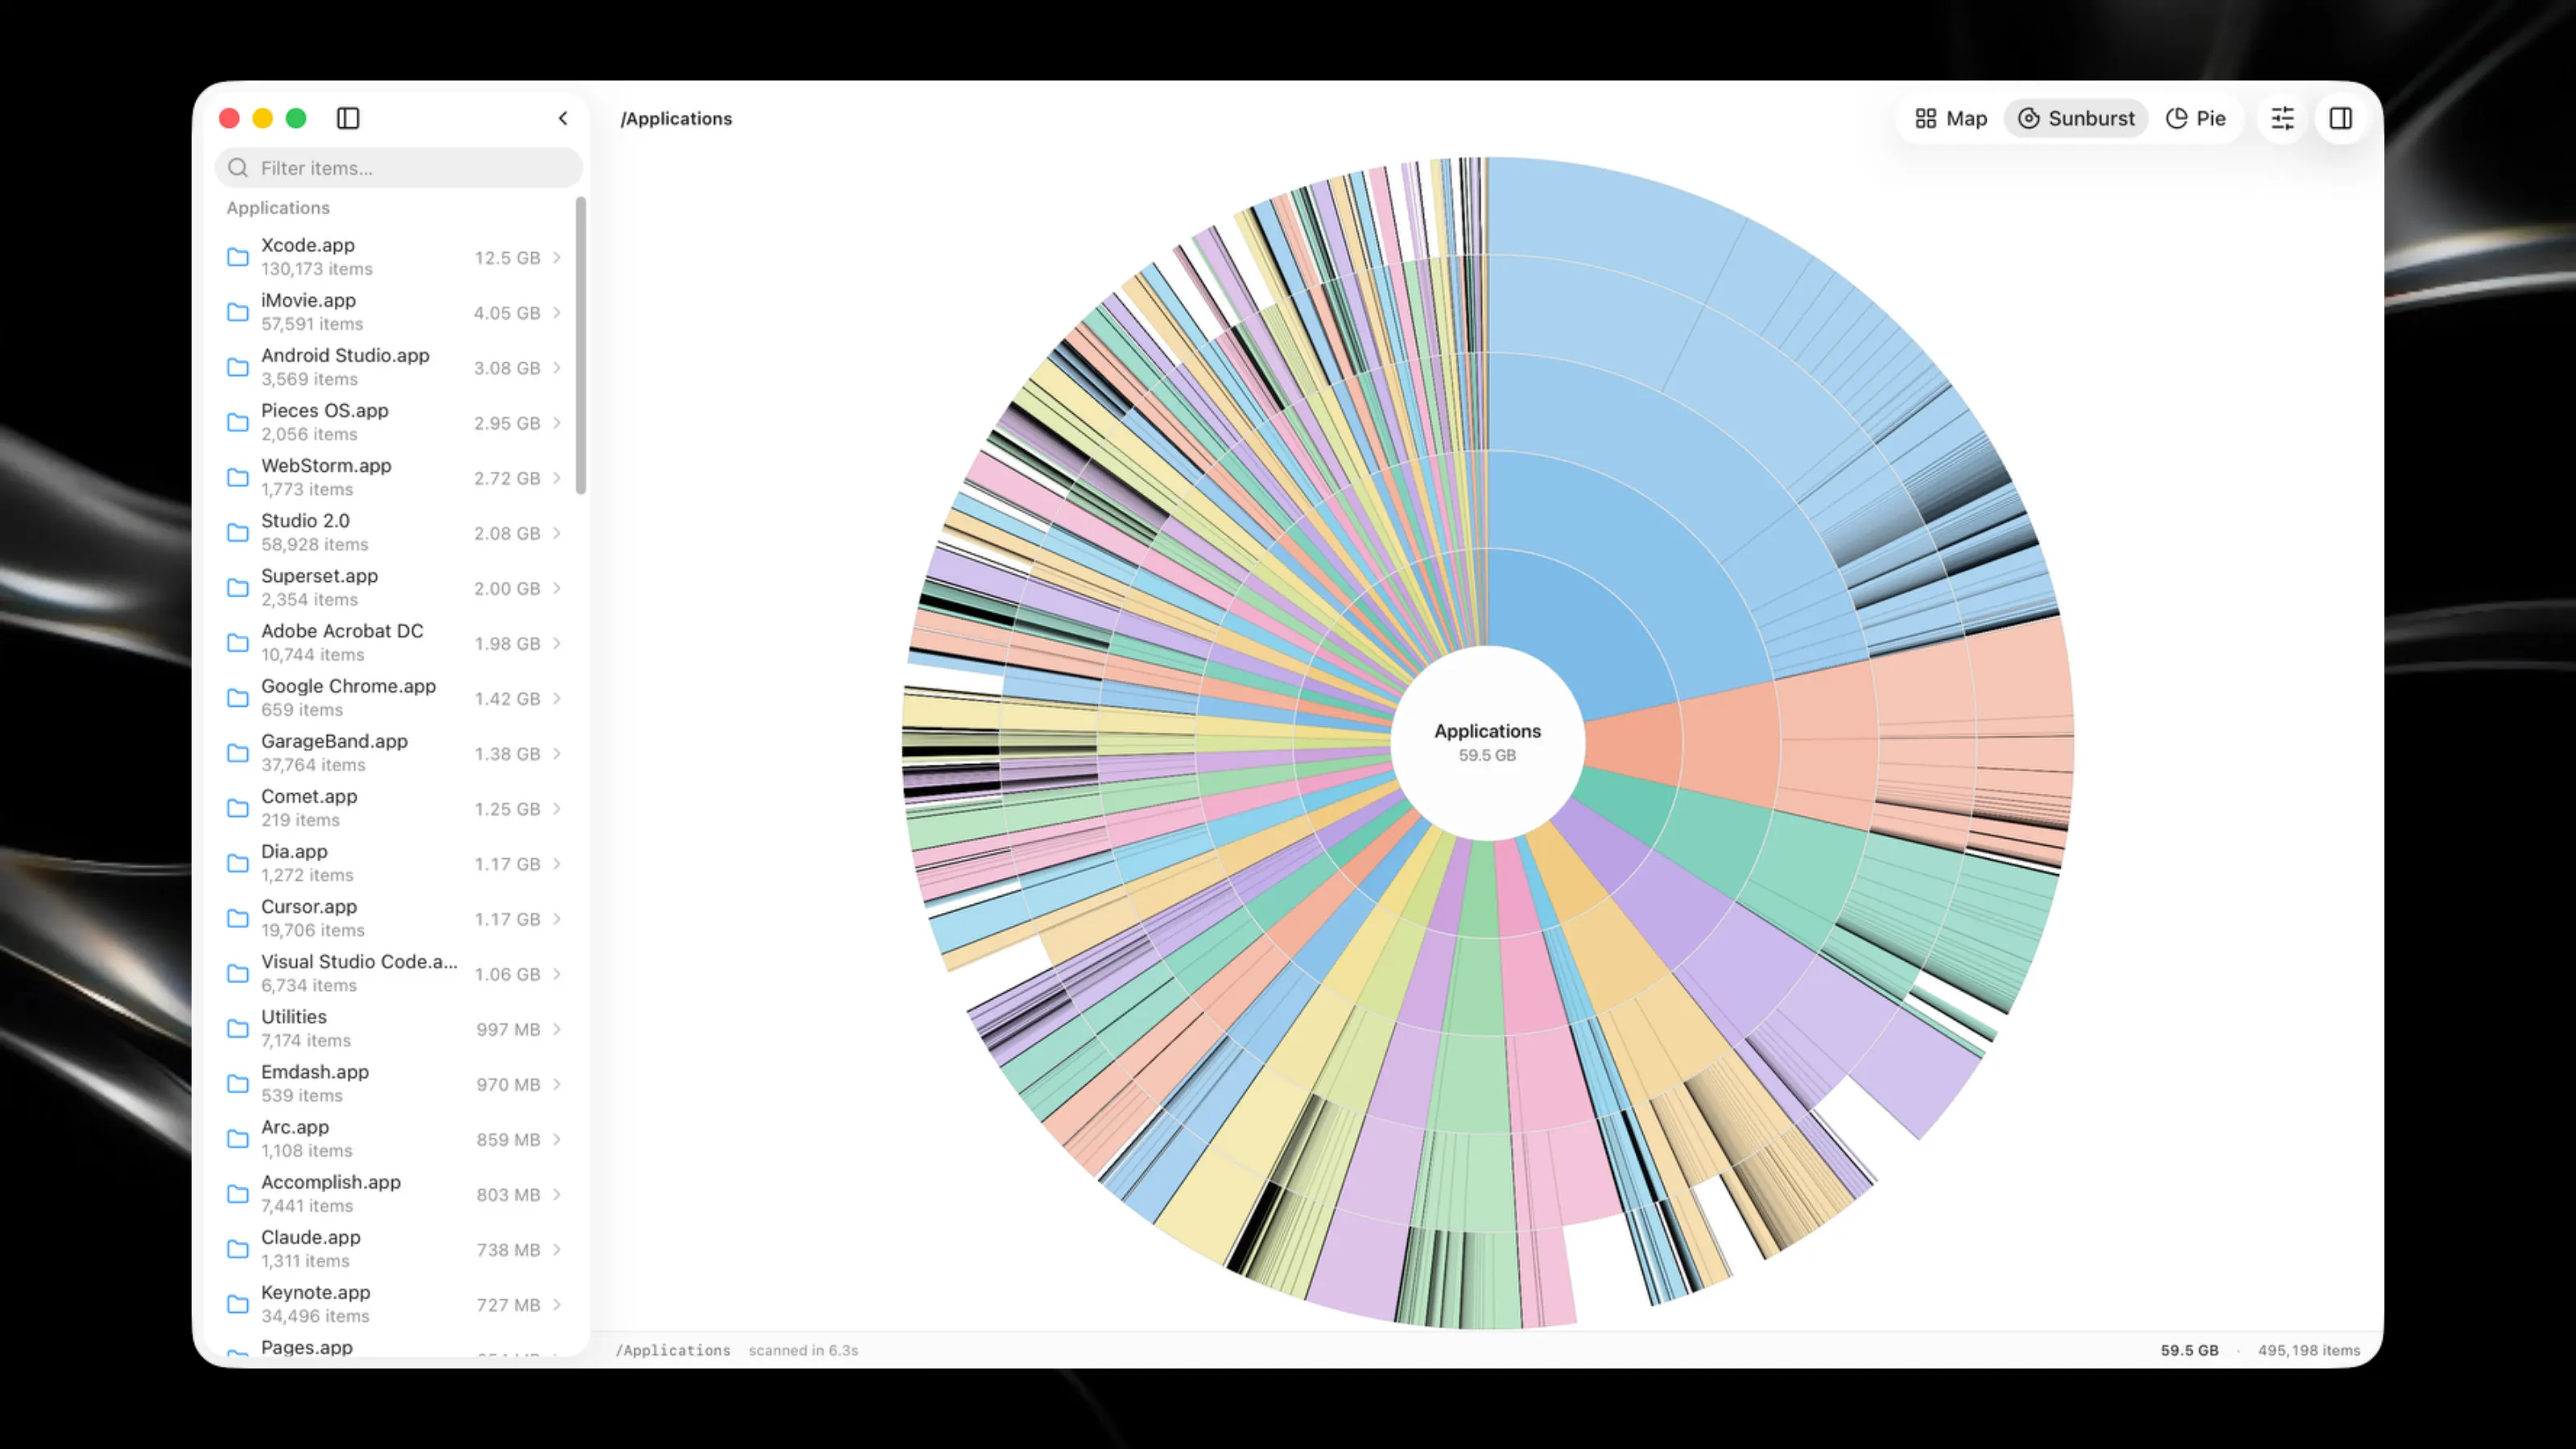
Task: Click the Keynote.app folder icon
Action: click(x=238, y=1303)
